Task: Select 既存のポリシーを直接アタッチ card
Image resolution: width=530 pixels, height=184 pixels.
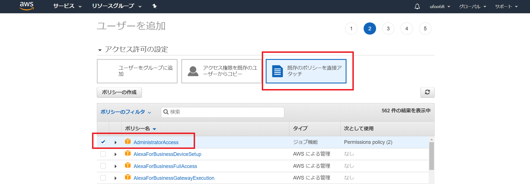Action: (x=306, y=71)
